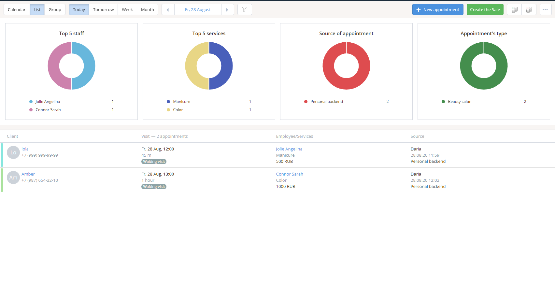Click the Lo avatar for client lola

pyautogui.click(x=13, y=152)
